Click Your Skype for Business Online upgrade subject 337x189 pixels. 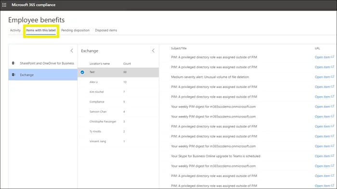click(x=216, y=156)
